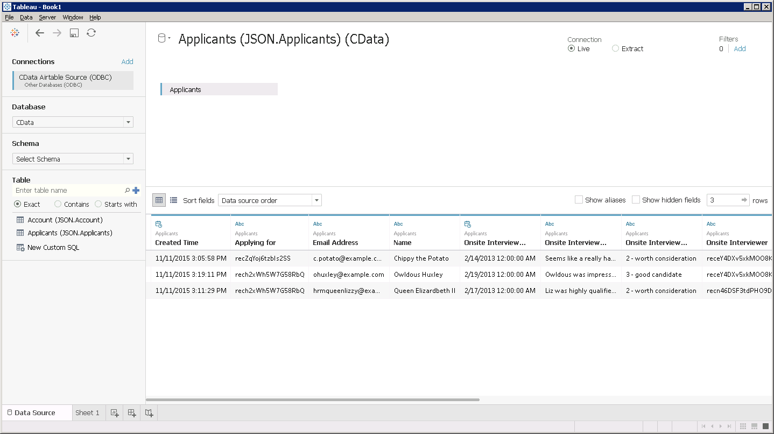
Task: Click the save icon in toolbar
Action: [74, 33]
